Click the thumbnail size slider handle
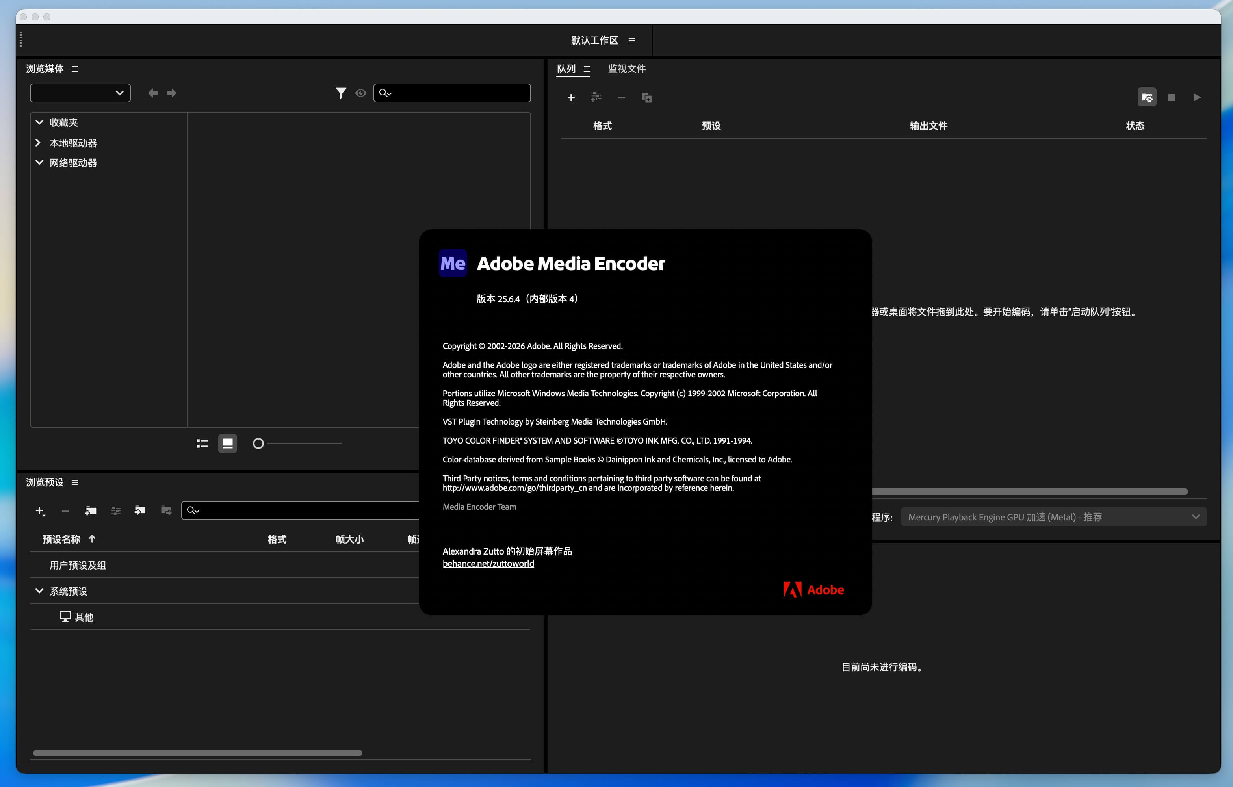1233x787 pixels. [x=258, y=444]
